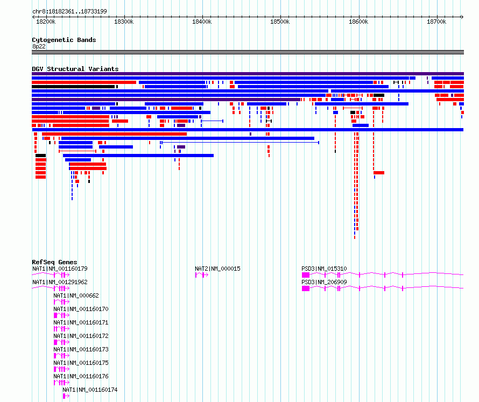The image size is (479, 402).
Task: Click the PSD3 NM_206909 magenta exon block
Action: pos(306,288)
